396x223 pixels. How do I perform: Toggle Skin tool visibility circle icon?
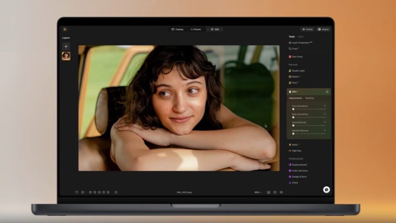coord(327,91)
